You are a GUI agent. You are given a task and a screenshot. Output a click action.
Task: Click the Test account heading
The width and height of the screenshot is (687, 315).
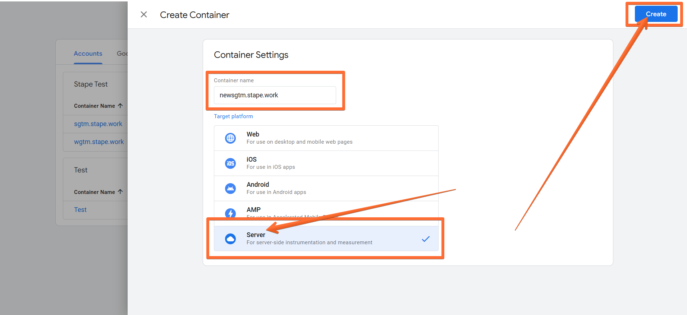point(81,170)
